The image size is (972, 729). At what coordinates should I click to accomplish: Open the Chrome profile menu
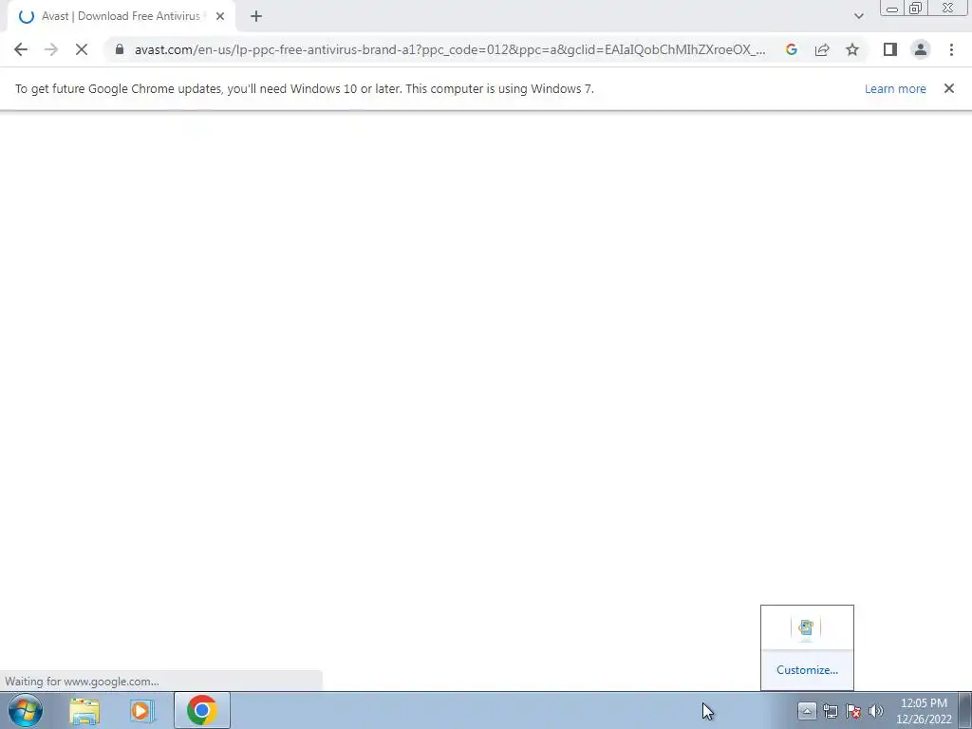coord(921,49)
